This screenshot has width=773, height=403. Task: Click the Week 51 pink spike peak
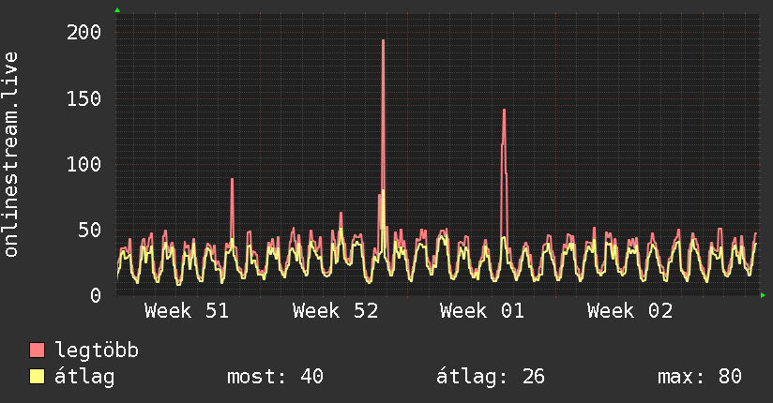click(x=232, y=180)
